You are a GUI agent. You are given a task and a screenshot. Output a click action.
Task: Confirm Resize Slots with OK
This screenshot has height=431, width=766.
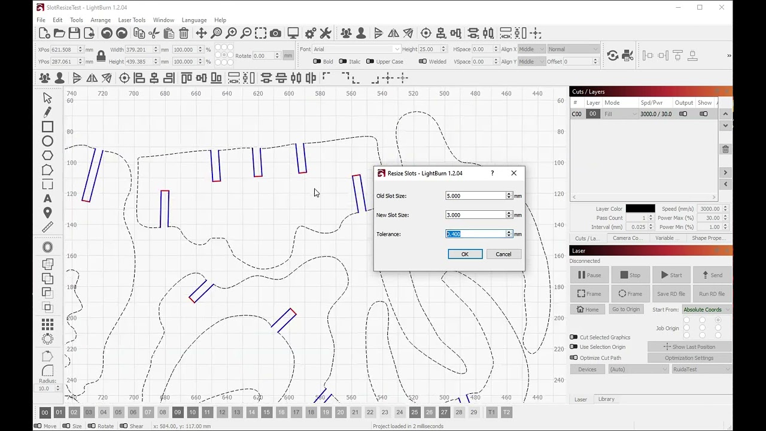point(465,254)
